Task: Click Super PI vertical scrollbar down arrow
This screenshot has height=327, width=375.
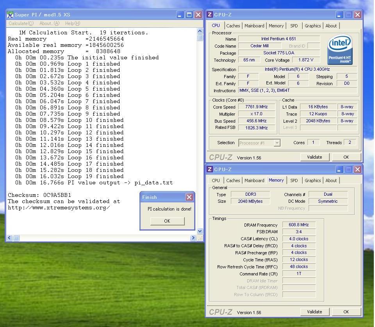Action: click(x=200, y=231)
